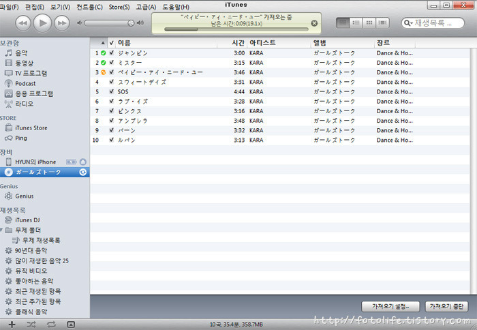Toggle repeat button at the bottom
The image size is (477, 330).
click(51, 325)
